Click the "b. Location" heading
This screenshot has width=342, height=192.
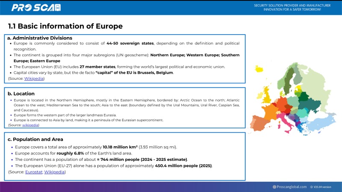point(21,93)
